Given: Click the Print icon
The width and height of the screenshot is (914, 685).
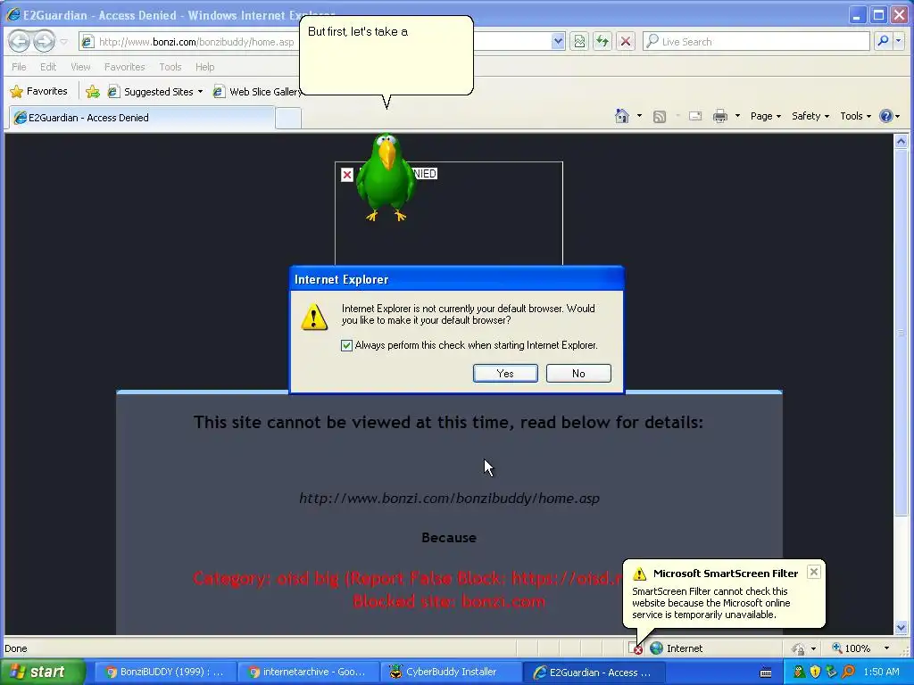Looking at the screenshot, I should [720, 116].
